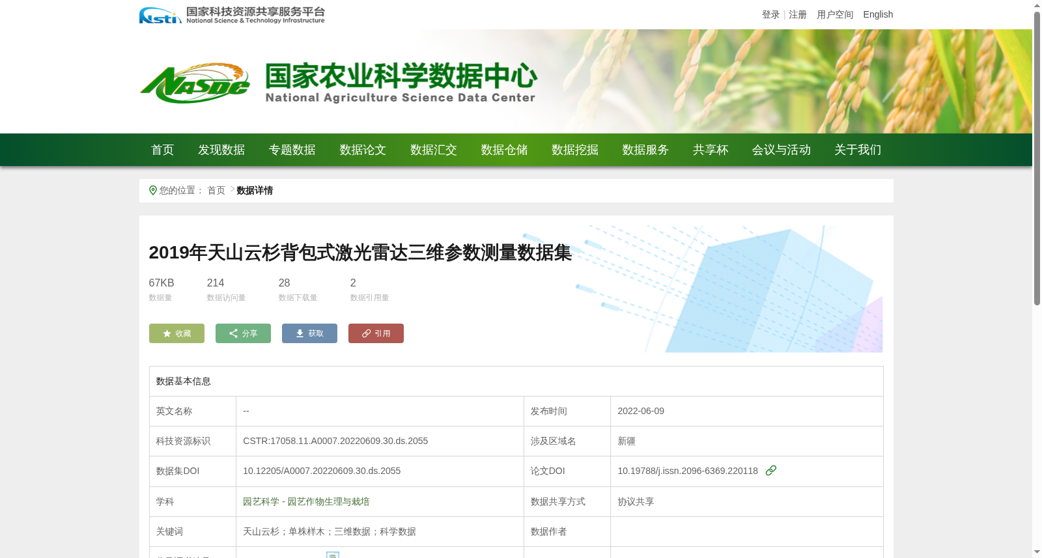Open the 数据仓储 menu item

click(504, 150)
